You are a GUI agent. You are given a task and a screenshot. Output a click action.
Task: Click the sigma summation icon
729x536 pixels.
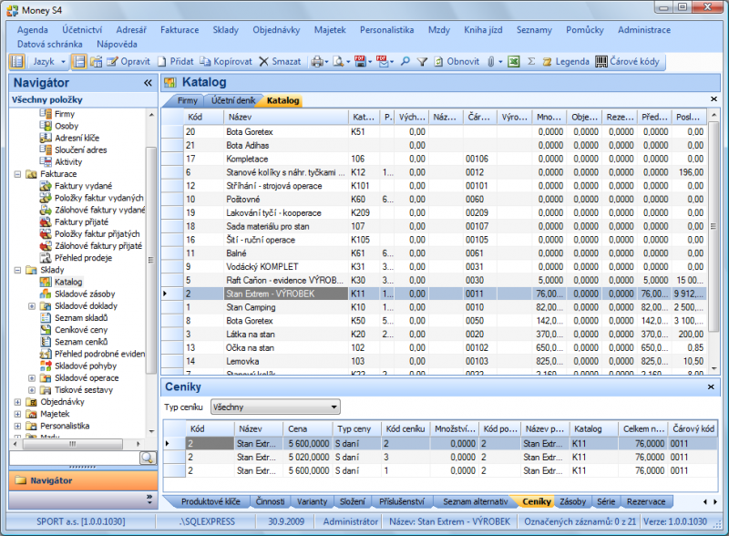pos(531,61)
